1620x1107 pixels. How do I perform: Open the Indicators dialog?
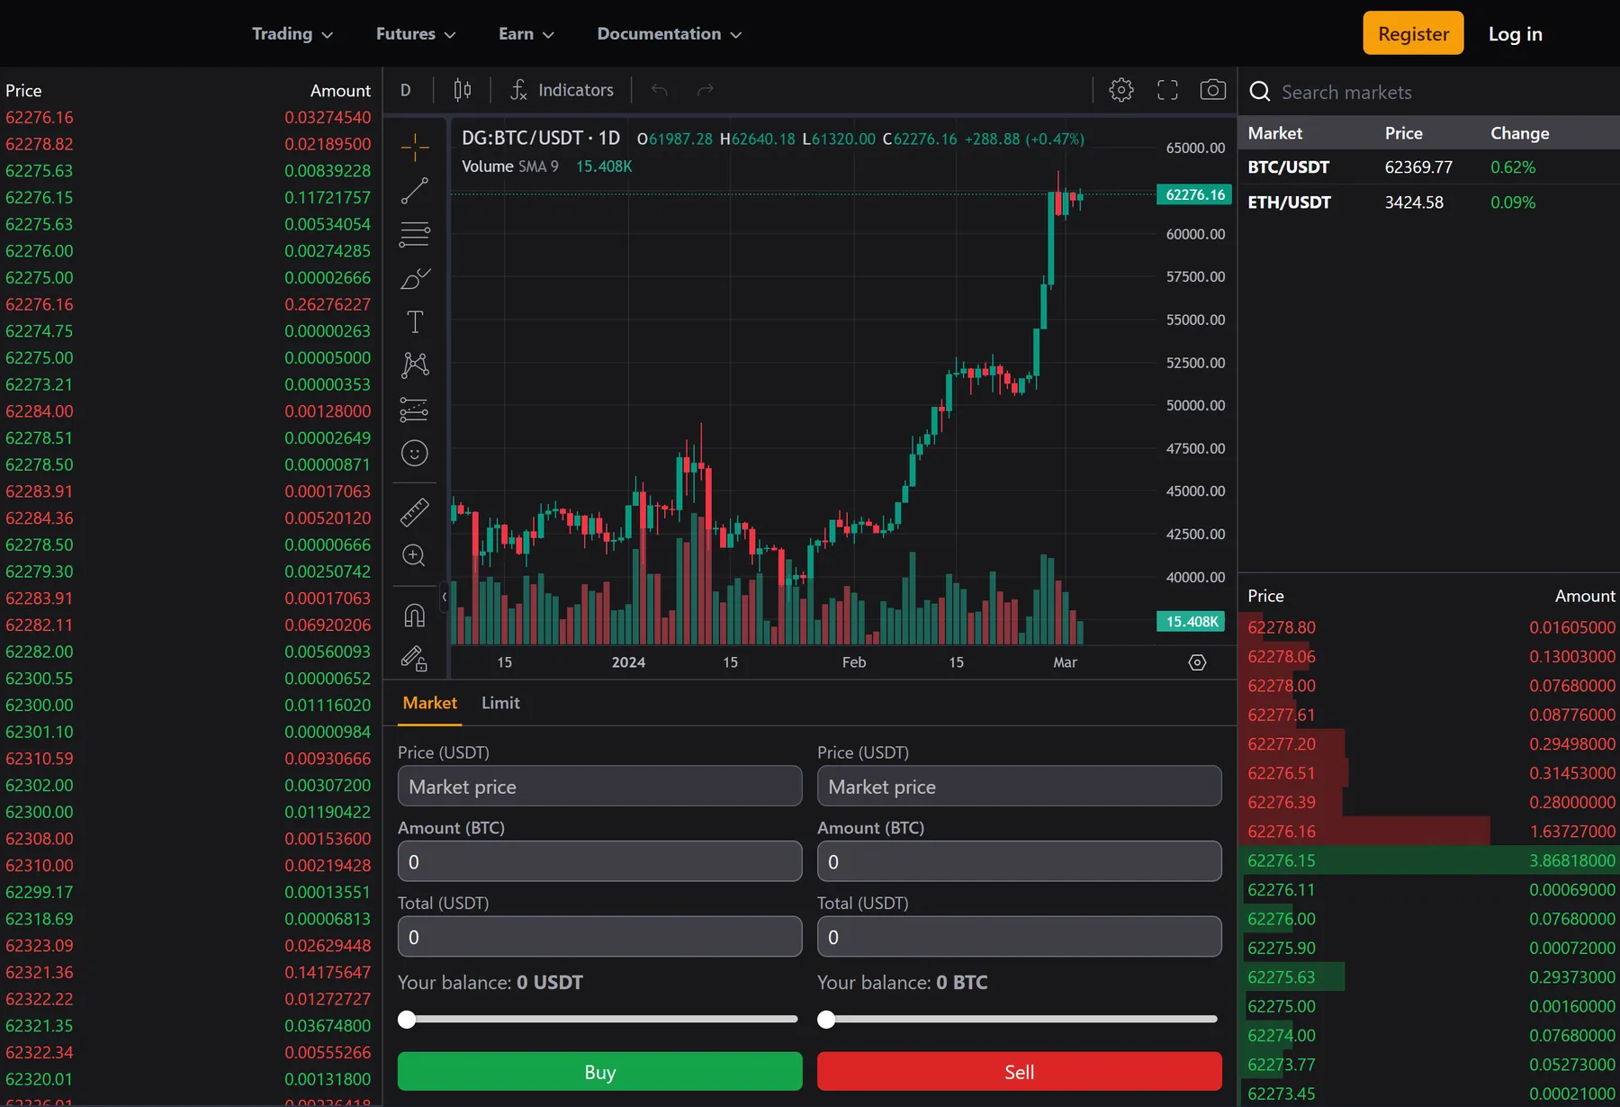[562, 90]
